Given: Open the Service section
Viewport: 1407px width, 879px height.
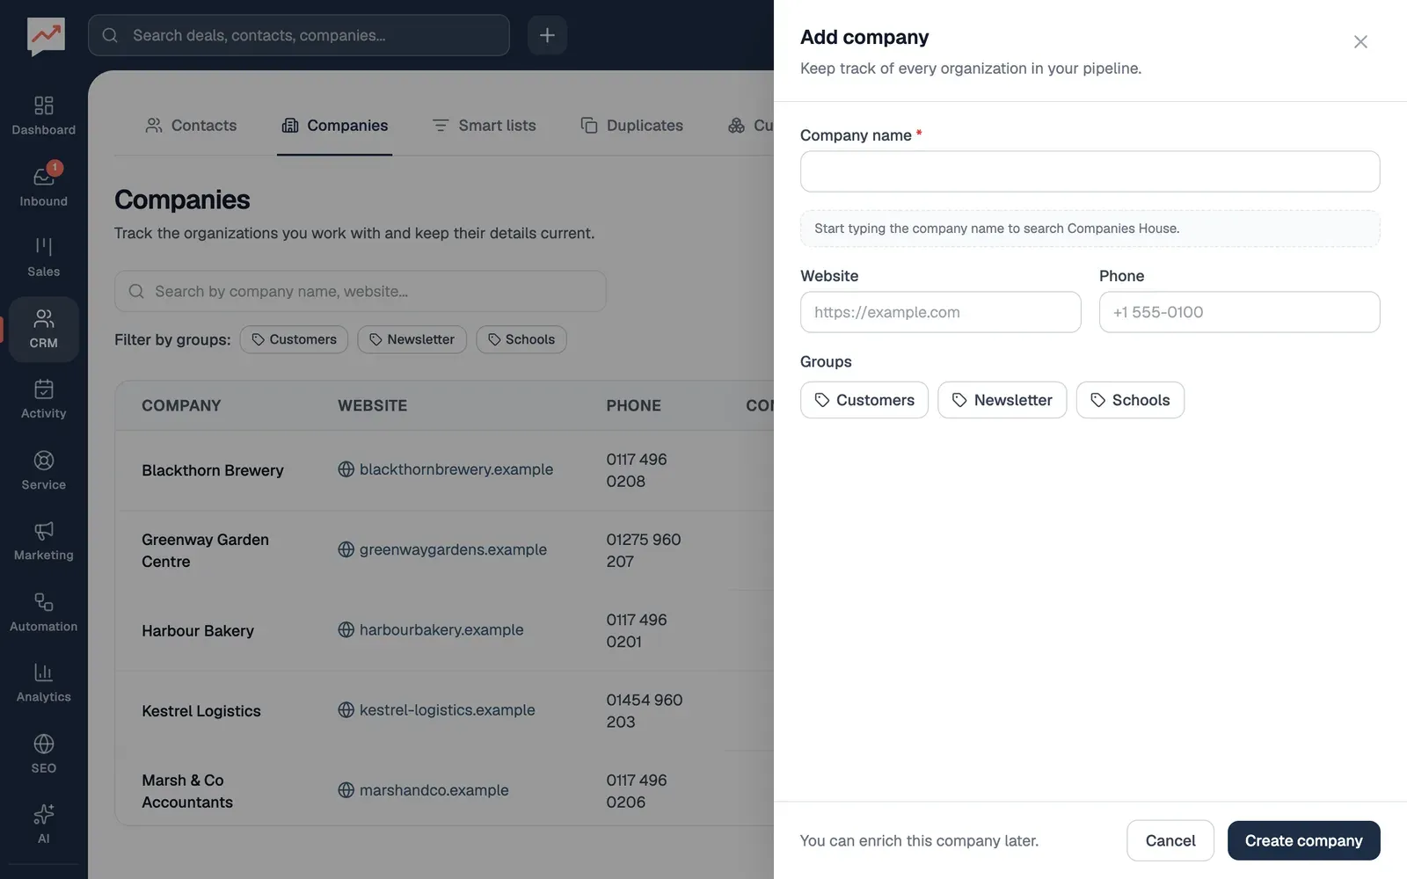Looking at the screenshot, I should (43, 470).
